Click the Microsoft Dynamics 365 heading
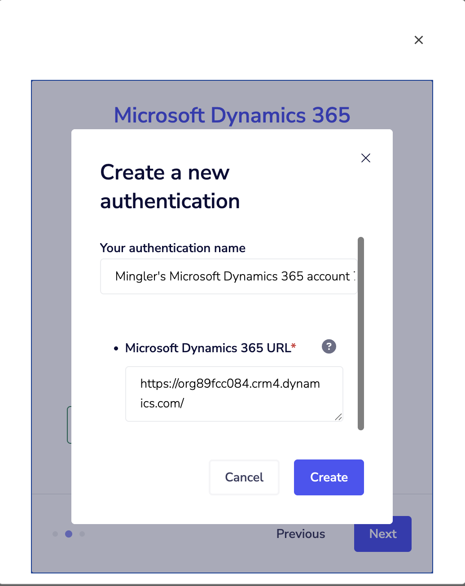Screen dimensions: 465x586 232,115
